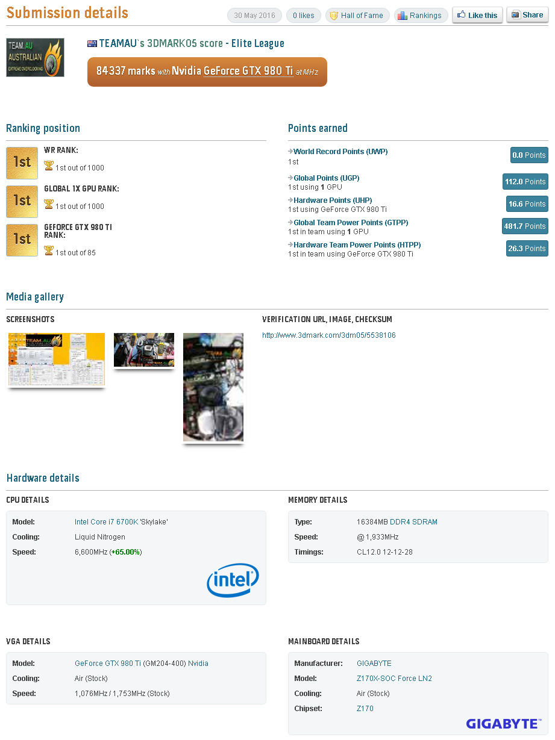Open the Intel Core i7 6700K link
Image resolution: width=555 pixels, height=740 pixels.
coord(107,522)
